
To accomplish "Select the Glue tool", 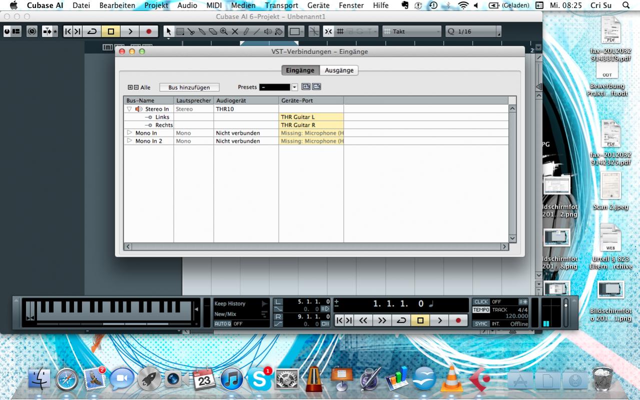I will pos(202,31).
